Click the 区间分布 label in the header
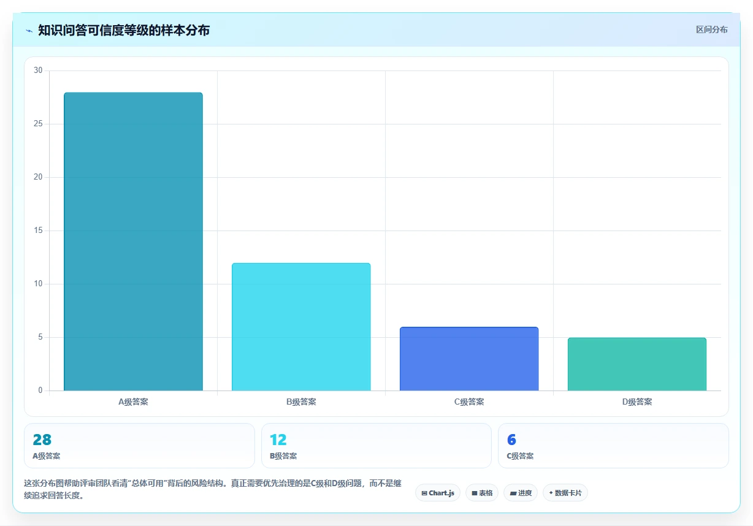This screenshot has height=526, width=753. pos(711,29)
